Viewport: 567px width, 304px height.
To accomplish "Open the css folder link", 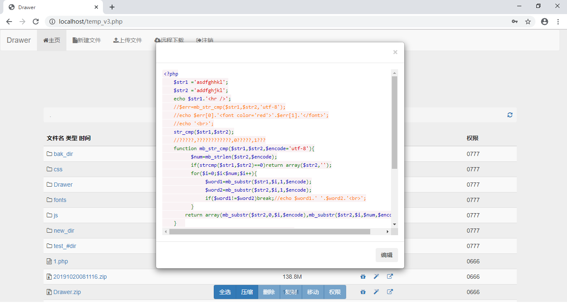I will [58, 169].
